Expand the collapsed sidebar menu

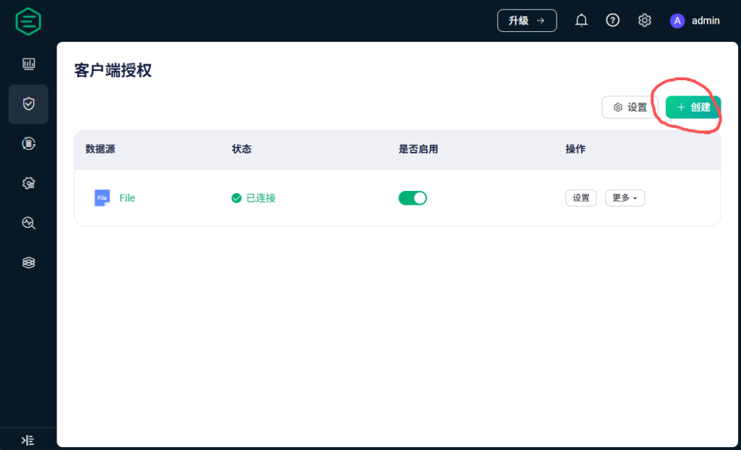tap(27, 440)
